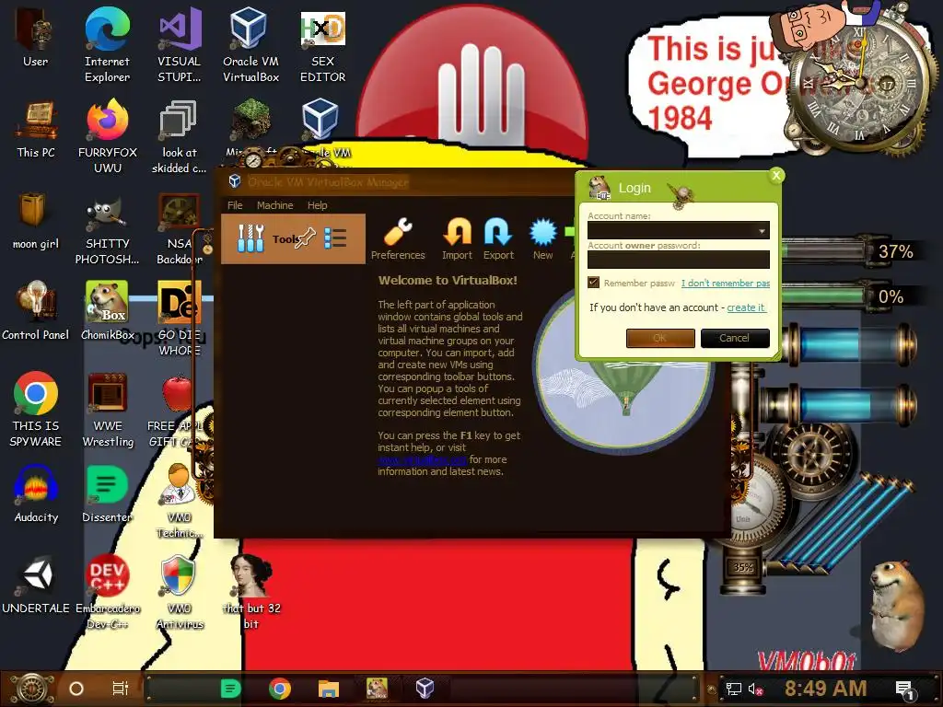The width and height of the screenshot is (943, 707).
Task: Click the steampunk clock desktop gadget
Action: (x=860, y=81)
